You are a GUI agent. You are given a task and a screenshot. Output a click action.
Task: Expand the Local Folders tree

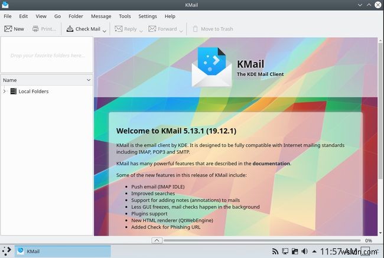pos(4,92)
